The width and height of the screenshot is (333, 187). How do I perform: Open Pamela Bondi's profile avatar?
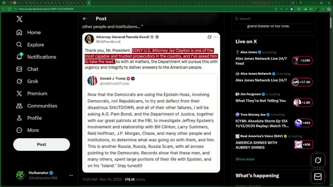pos(89,39)
